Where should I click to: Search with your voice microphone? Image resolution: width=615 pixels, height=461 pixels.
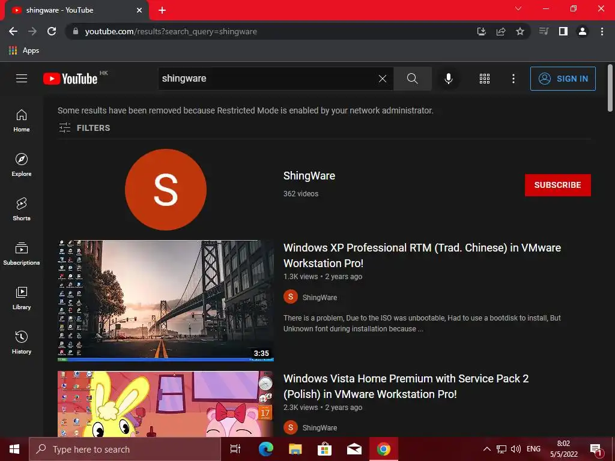(x=448, y=79)
